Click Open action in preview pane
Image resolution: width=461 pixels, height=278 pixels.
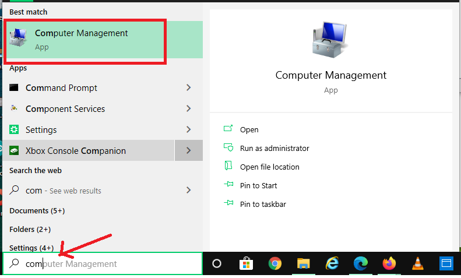click(249, 129)
